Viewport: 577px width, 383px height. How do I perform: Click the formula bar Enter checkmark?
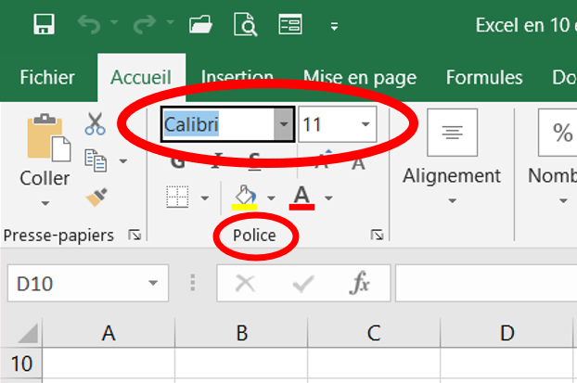[302, 284]
